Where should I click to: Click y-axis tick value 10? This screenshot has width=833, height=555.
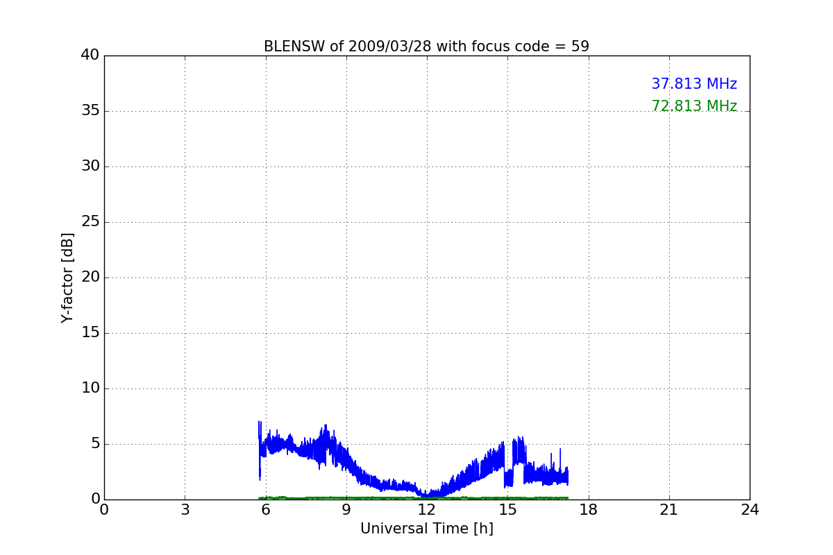point(90,388)
